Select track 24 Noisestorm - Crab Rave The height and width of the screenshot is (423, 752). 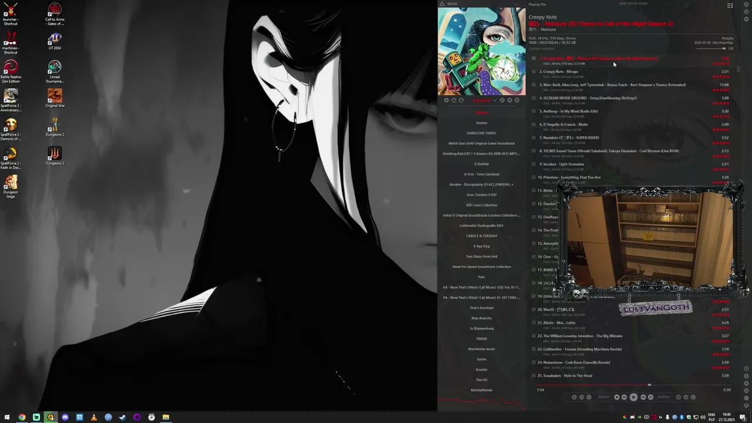(632, 365)
